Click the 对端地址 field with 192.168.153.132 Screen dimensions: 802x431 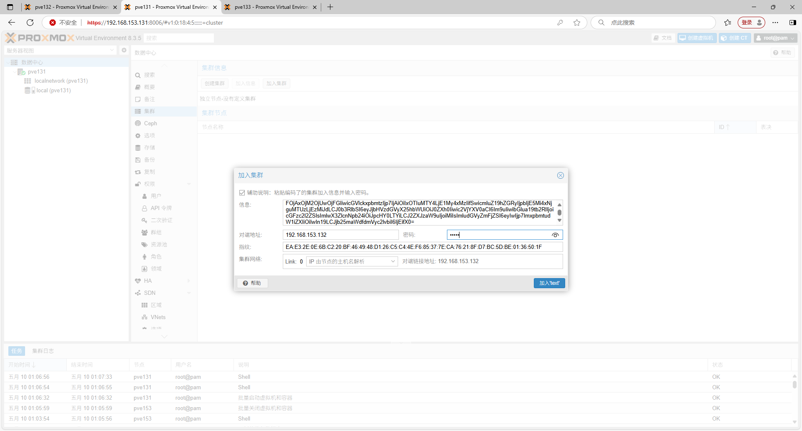[340, 235]
